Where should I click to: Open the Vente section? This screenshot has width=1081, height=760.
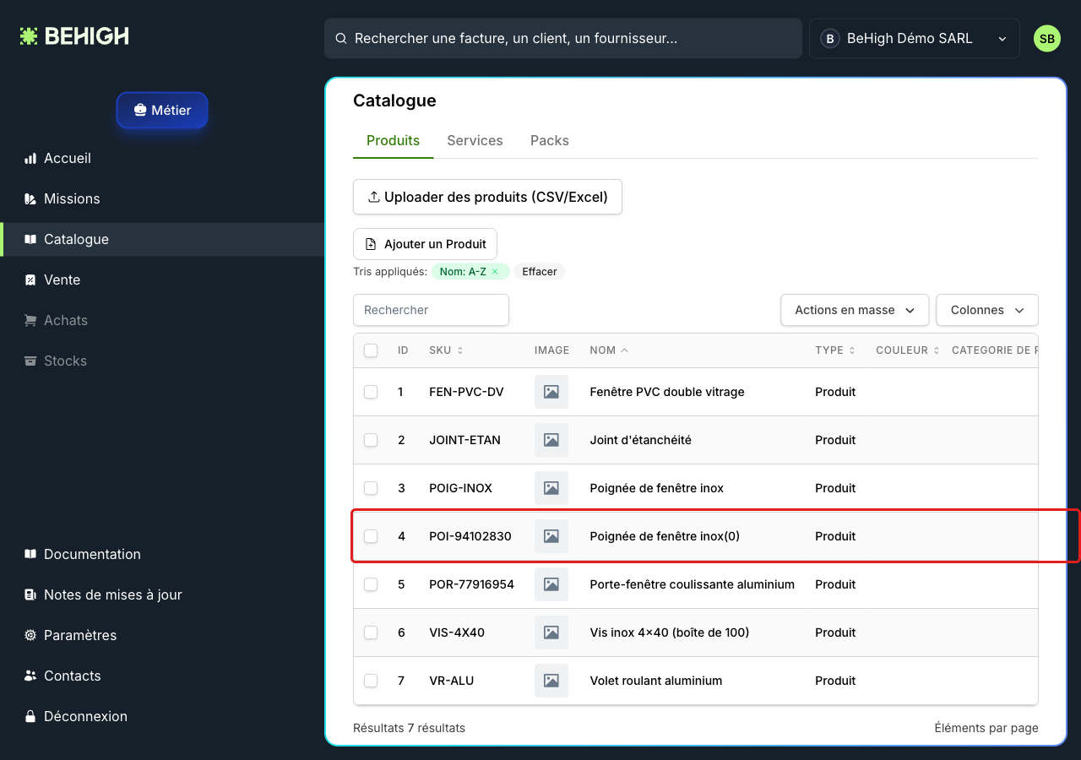coord(162,280)
